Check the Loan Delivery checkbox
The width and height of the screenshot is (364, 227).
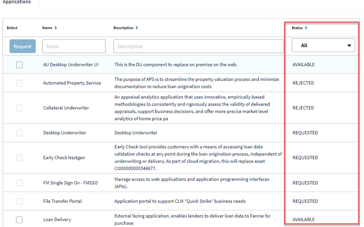(x=19, y=220)
